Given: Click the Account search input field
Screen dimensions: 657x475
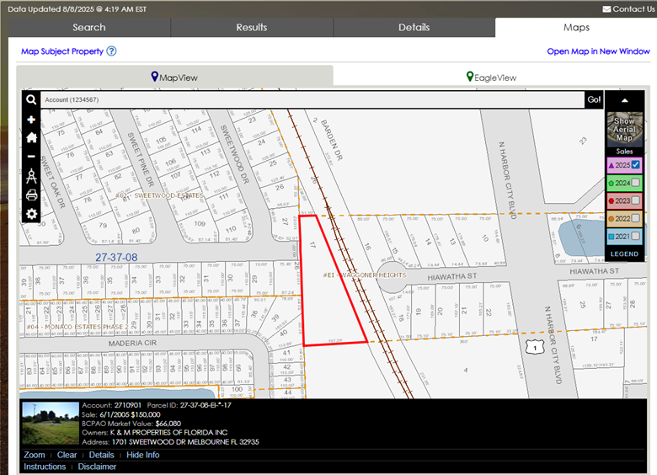Looking at the screenshot, I should click(x=312, y=100).
